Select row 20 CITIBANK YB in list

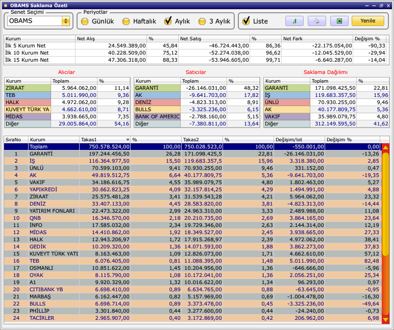tap(192, 289)
